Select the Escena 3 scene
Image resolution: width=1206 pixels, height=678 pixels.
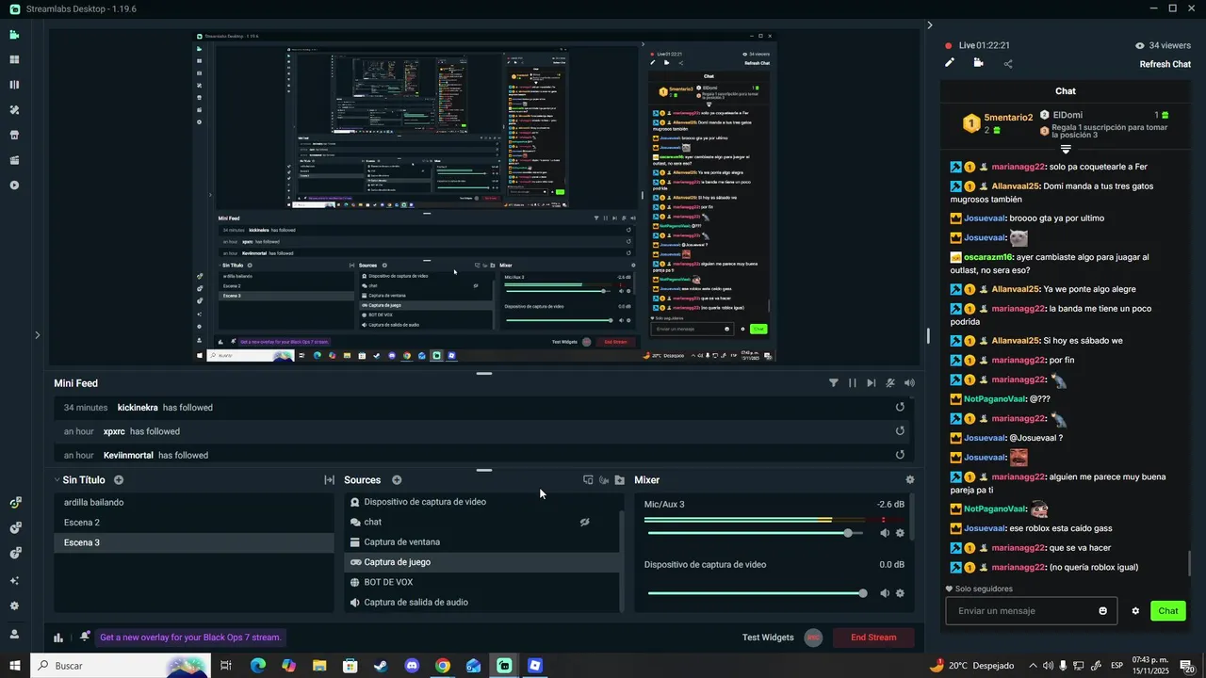[x=193, y=542]
